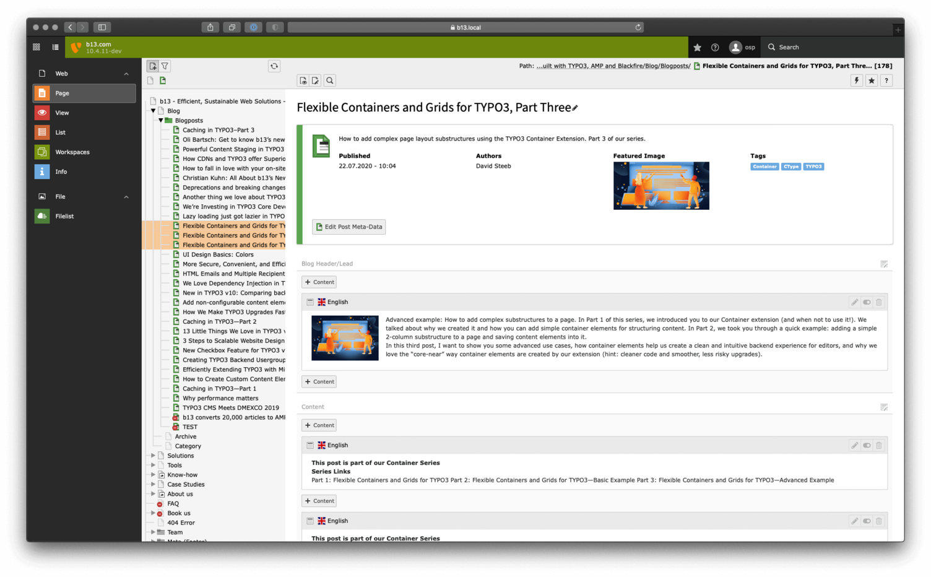This screenshot has height=577, width=931.
Task: Disable the English element under Content section
Action: coord(867,445)
